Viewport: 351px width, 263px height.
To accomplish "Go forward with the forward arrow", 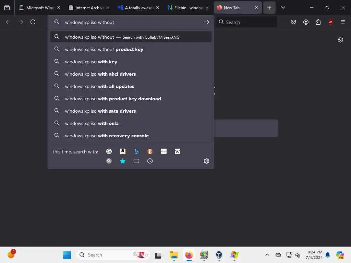I will pyautogui.click(x=21, y=22).
